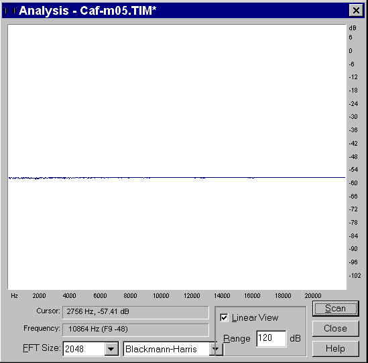The width and height of the screenshot is (368, 363).
Task: Click the spectrum plot at the 0 dB level
Action: 177,51
